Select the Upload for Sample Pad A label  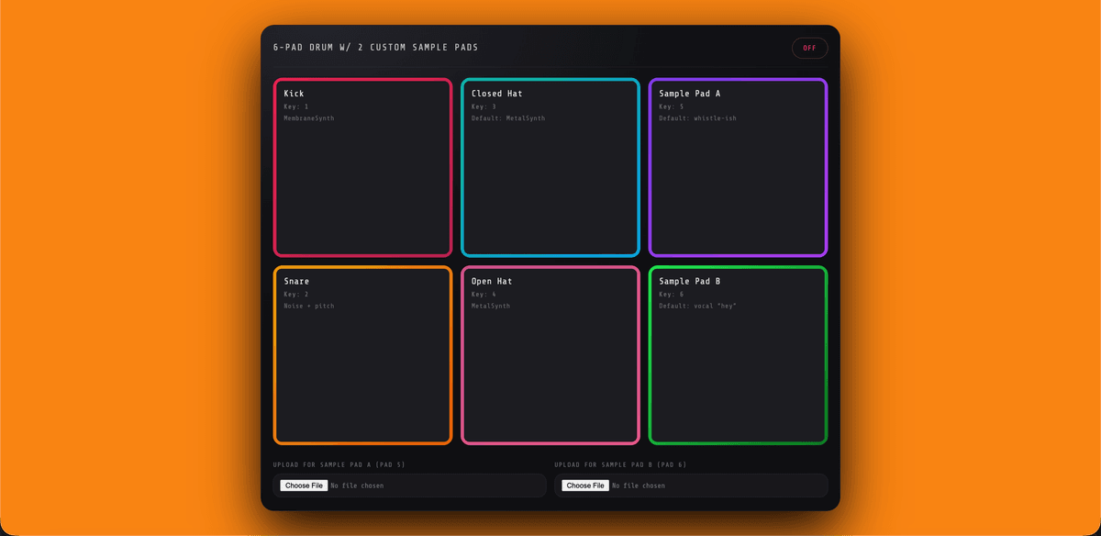tap(339, 465)
